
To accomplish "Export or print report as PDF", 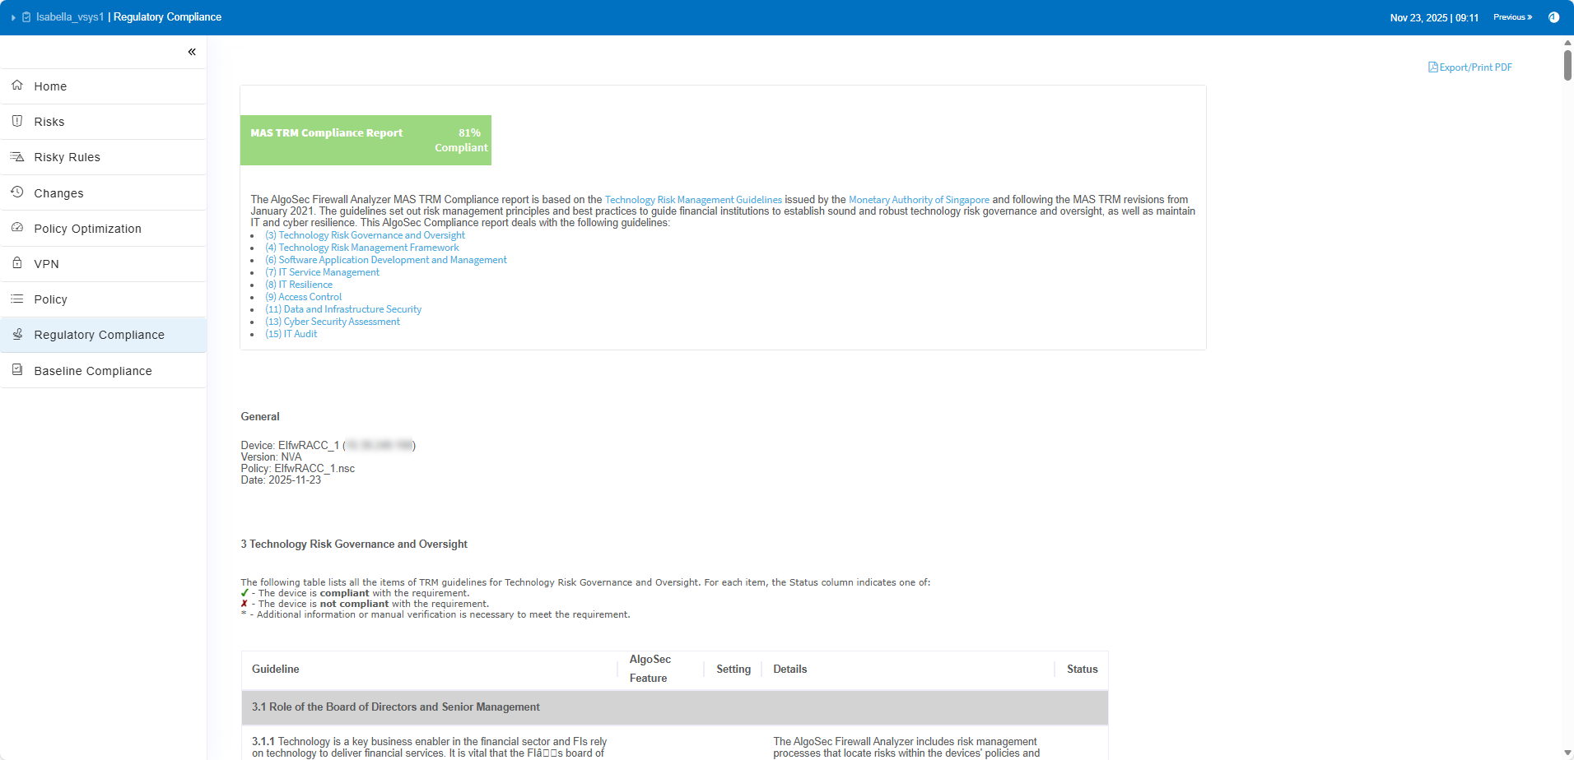I will [1470, 67].
